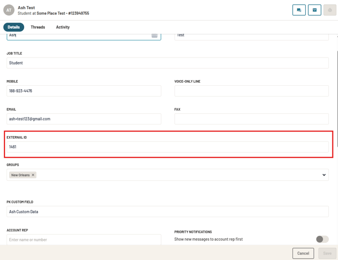Click the AT avatar circle
The image size is (338, 260).
point(9,10)
